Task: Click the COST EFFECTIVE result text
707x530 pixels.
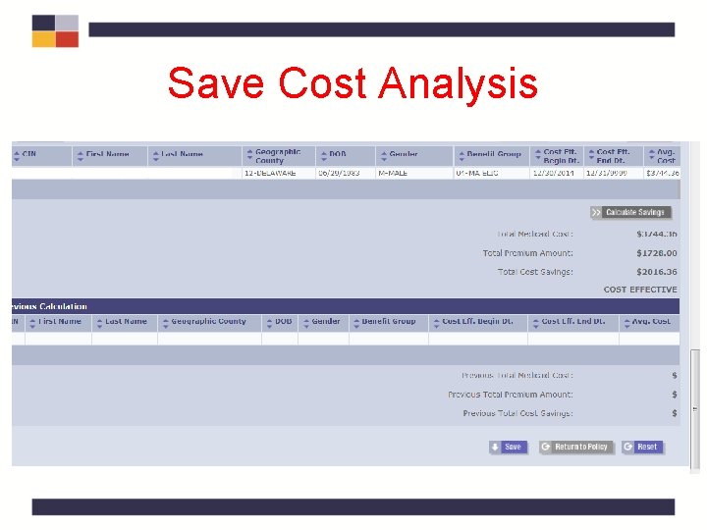Action: point(640,290)
